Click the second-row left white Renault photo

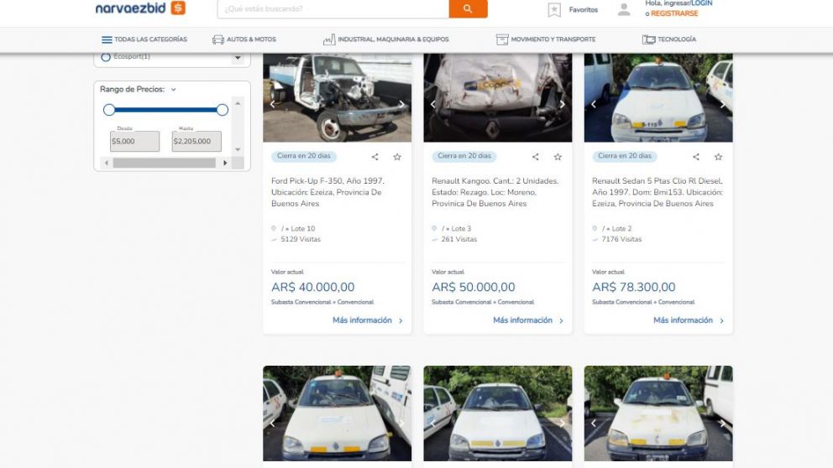tap(338, 413)
